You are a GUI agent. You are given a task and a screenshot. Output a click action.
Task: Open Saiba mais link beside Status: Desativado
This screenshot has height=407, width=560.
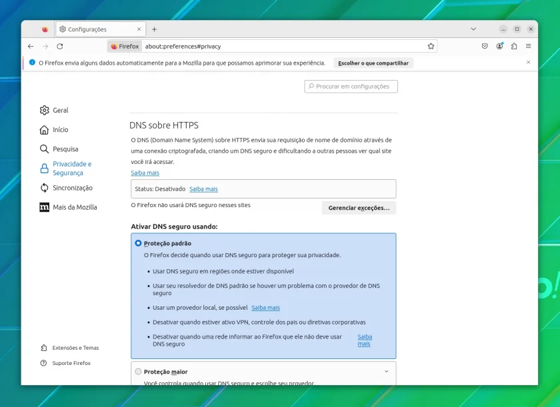coord(203,189)
